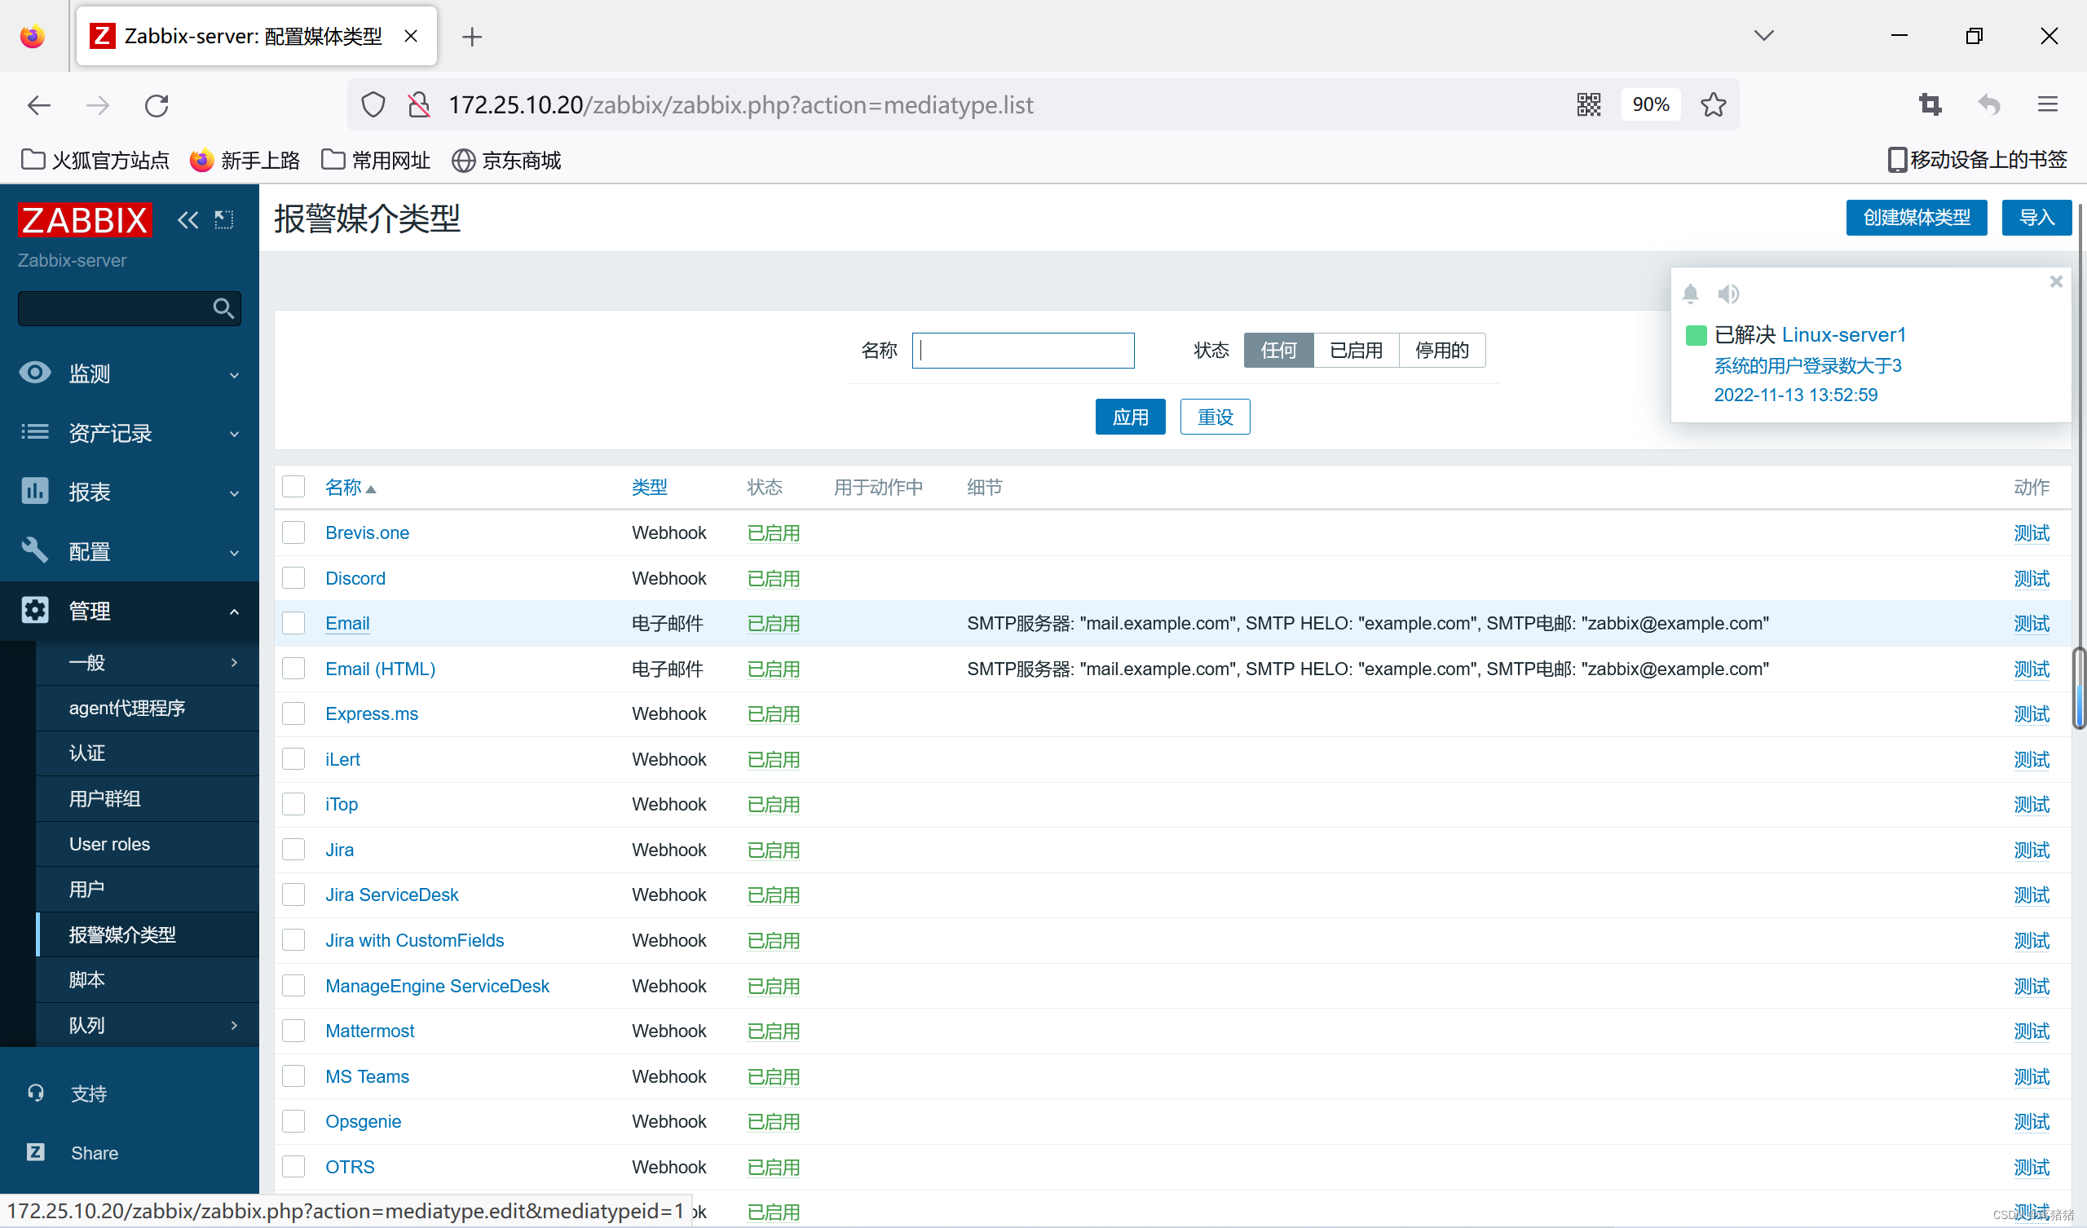Image resolution: width=2087 pixels, height=1228 pixels.
Task: Click the 名称 name filter input field
Action: pos(1023,351)
